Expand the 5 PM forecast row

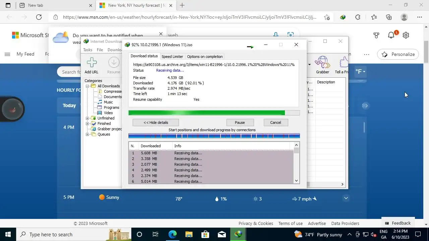point(346,198)
